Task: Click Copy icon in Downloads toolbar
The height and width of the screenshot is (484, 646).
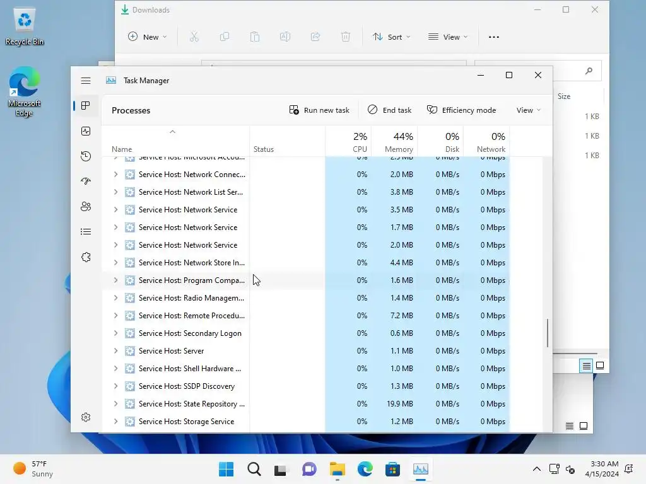Action: point(225,37)
